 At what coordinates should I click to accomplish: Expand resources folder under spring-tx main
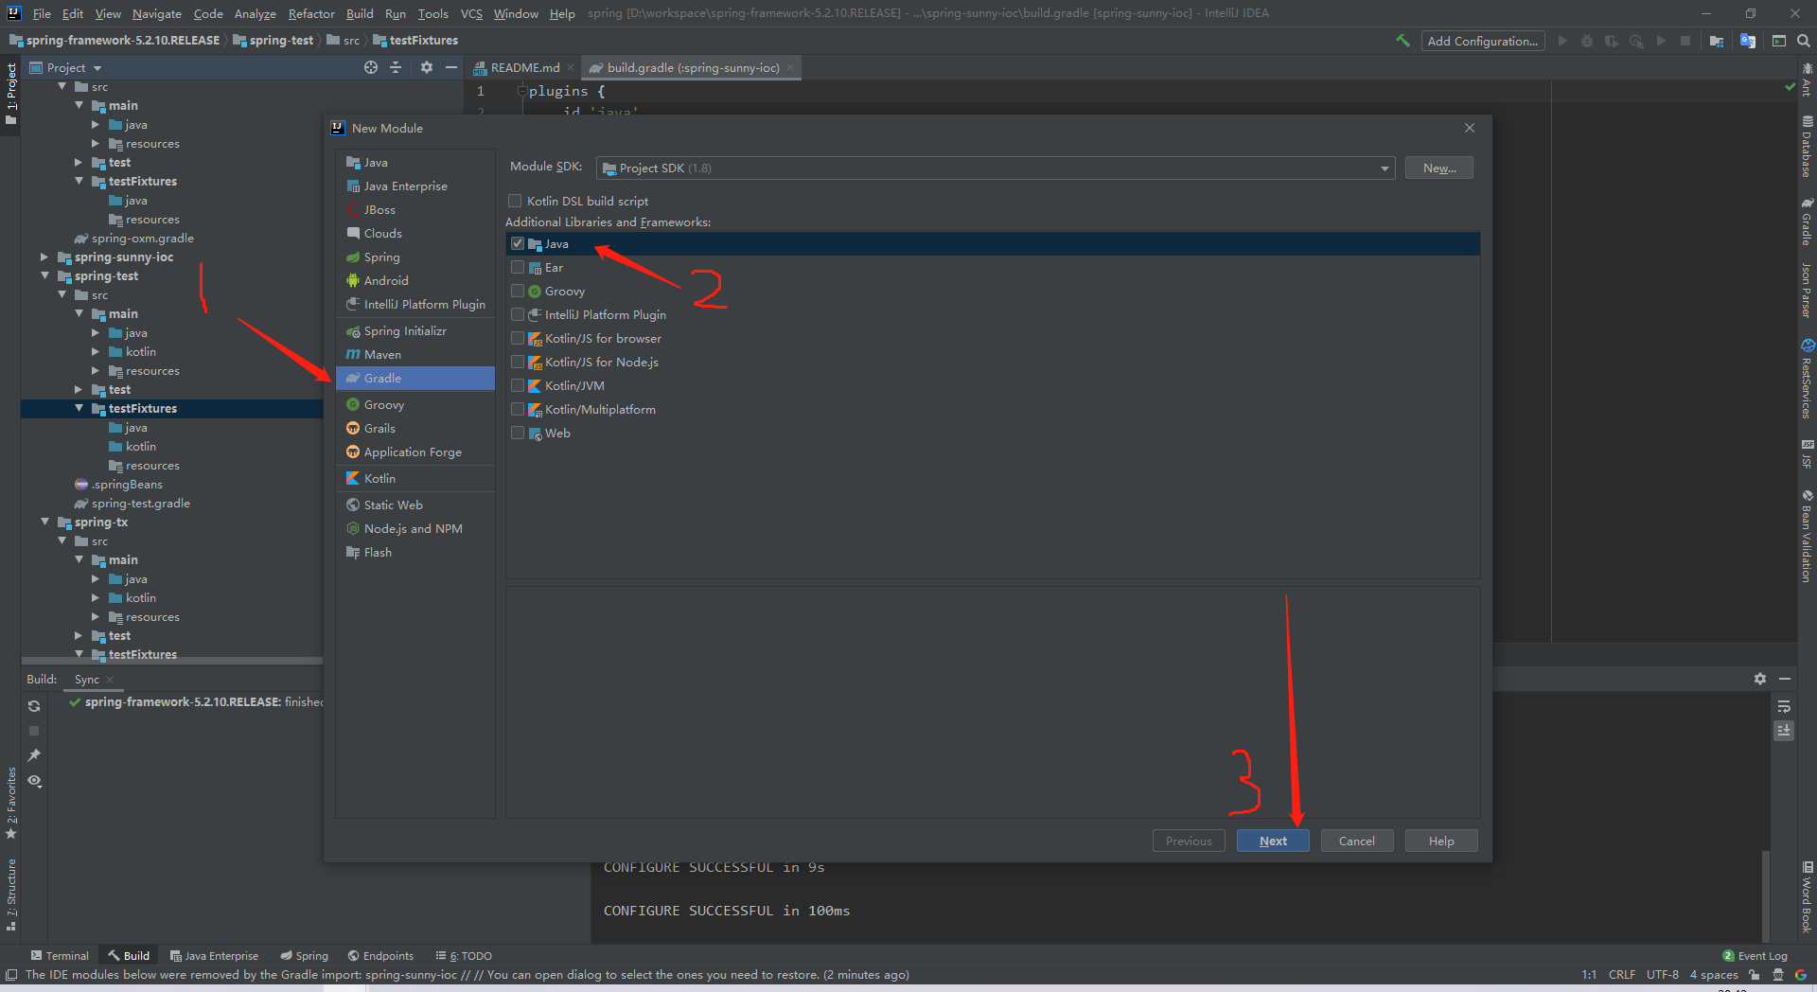pos(96,616)
